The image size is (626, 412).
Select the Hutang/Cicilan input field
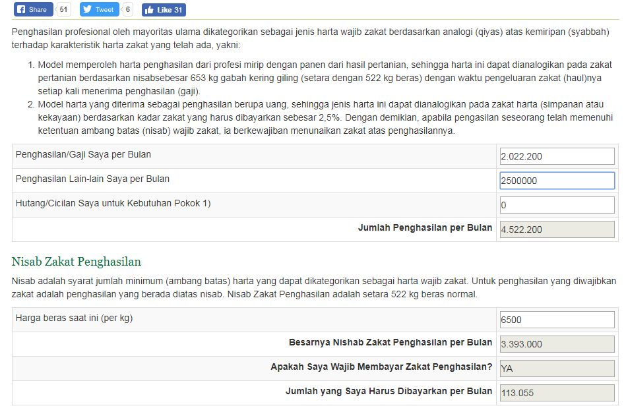coord(557,205)
